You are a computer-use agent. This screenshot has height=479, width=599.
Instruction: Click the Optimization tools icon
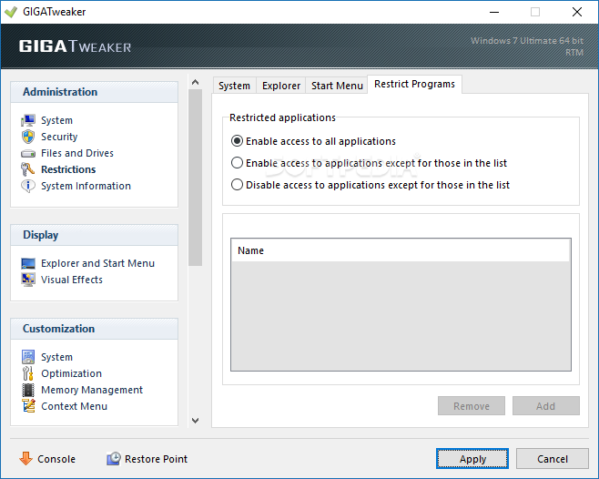coord(28,373)
